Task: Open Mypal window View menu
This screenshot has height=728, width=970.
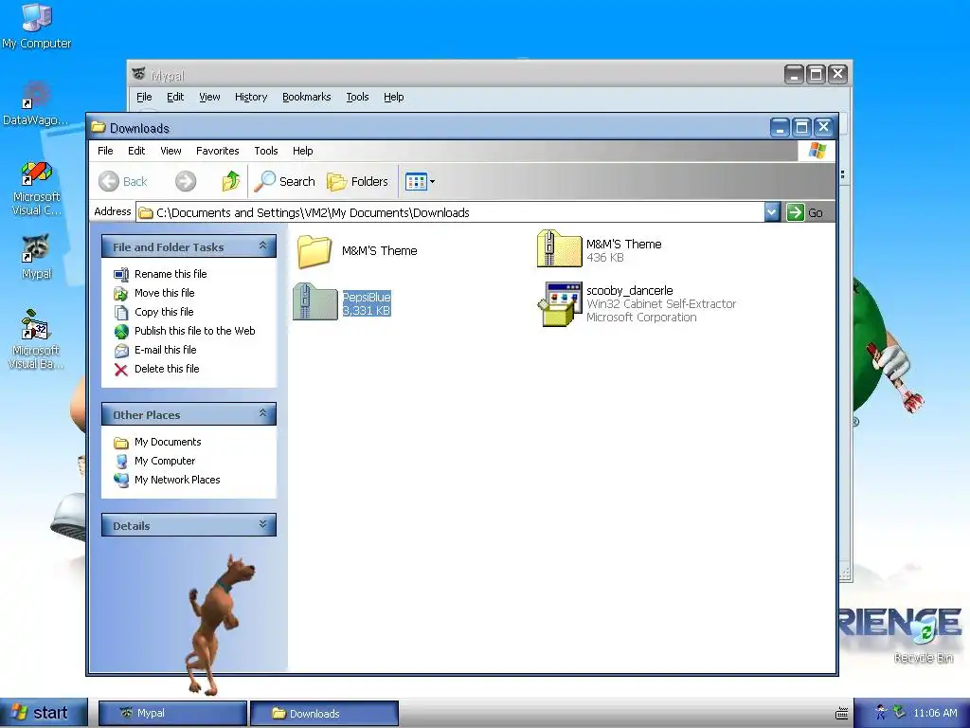Action: (209, 97)
